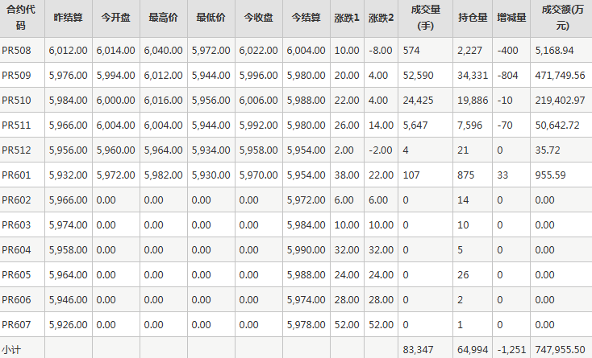
Task: Click the 增减量 column header
Action: pyautogui.click(x=511, y=18)
